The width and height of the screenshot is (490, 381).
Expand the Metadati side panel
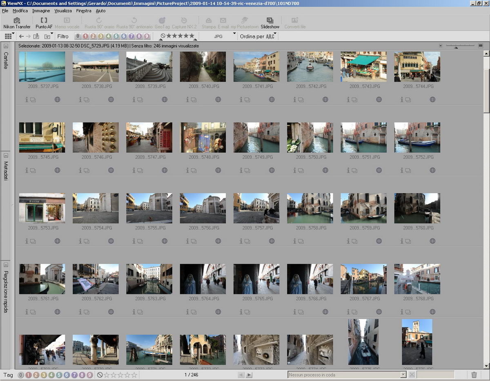pyautogui.click(x=6, y=155)
